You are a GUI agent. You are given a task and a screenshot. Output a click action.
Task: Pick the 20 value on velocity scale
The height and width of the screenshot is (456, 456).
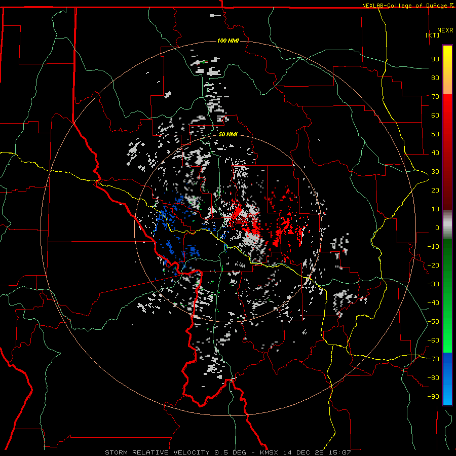435,190
